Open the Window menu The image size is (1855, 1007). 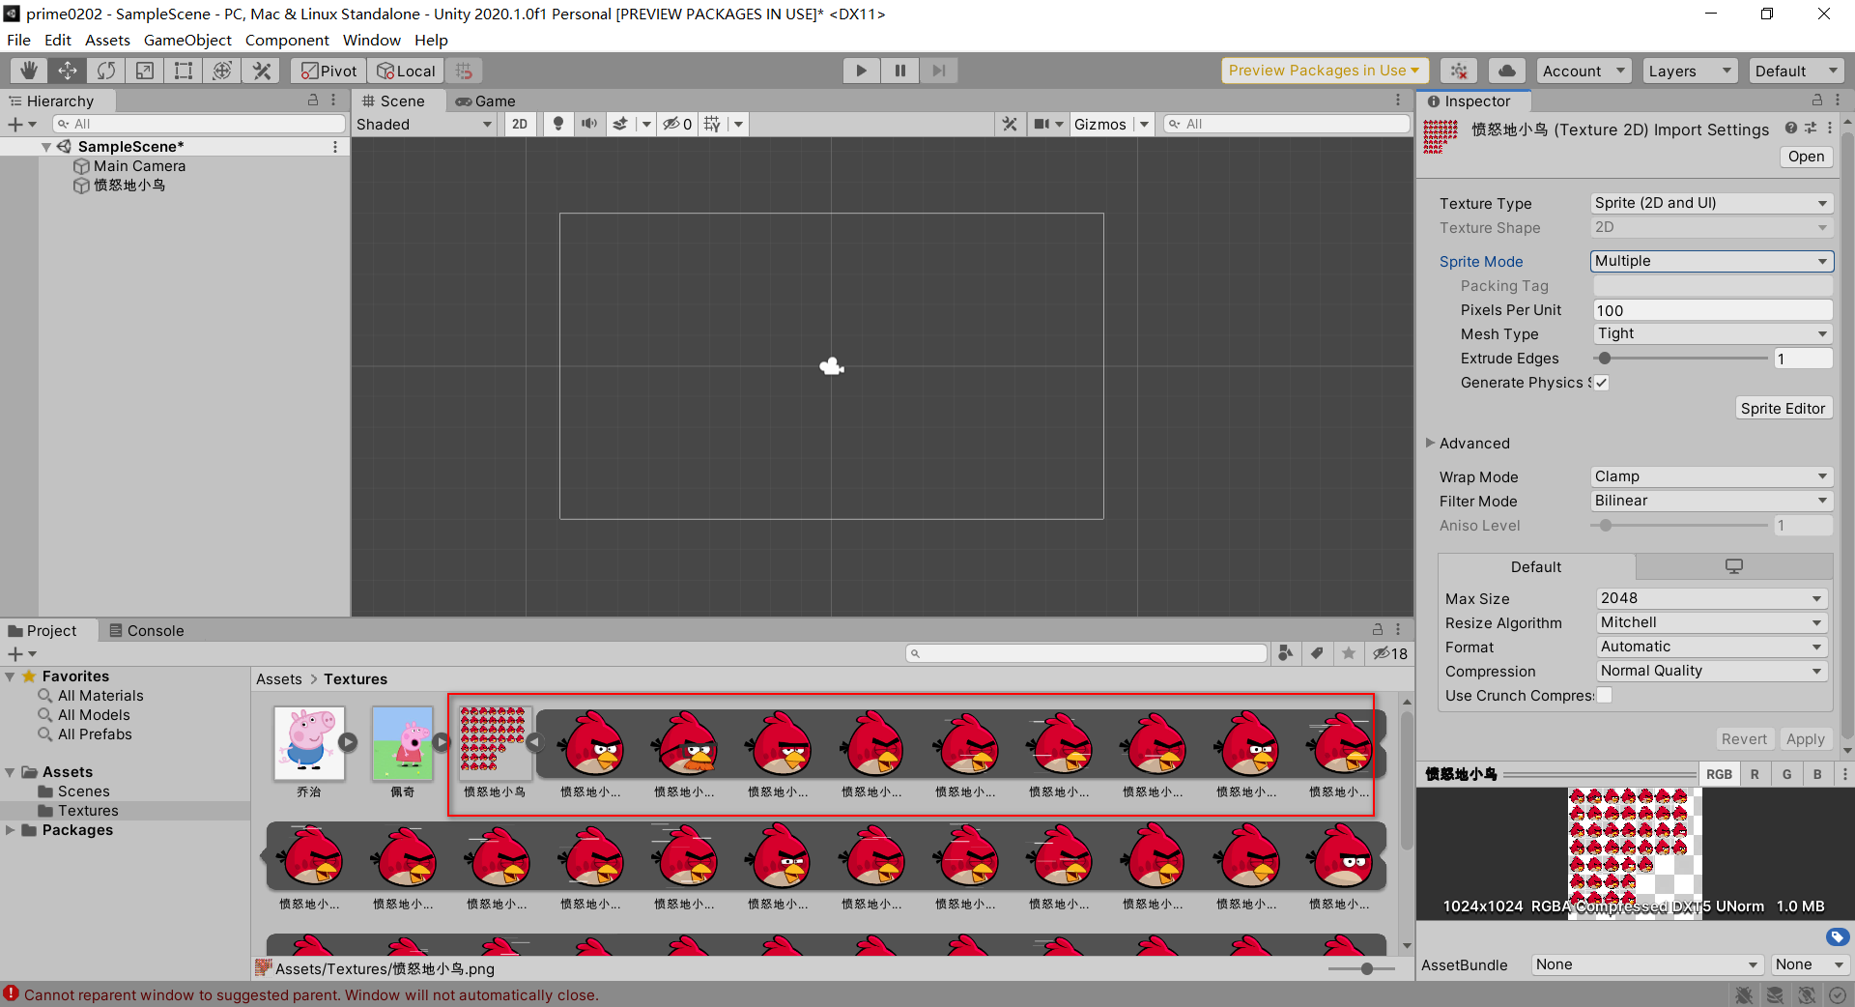371,40
